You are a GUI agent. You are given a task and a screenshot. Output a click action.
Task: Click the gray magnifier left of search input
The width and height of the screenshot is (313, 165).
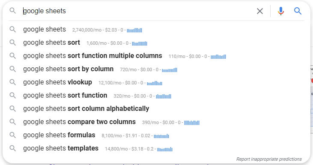(x=12, y=11)
